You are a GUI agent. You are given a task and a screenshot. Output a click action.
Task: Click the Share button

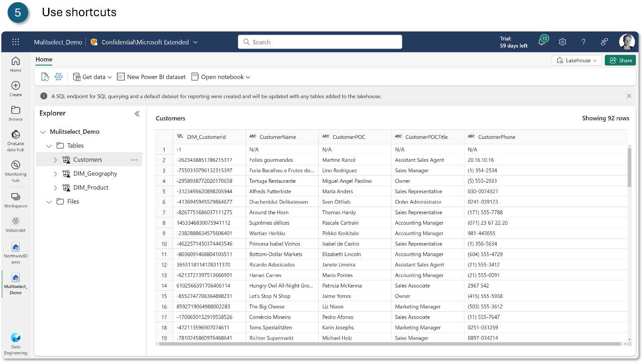tap(620, 60)
